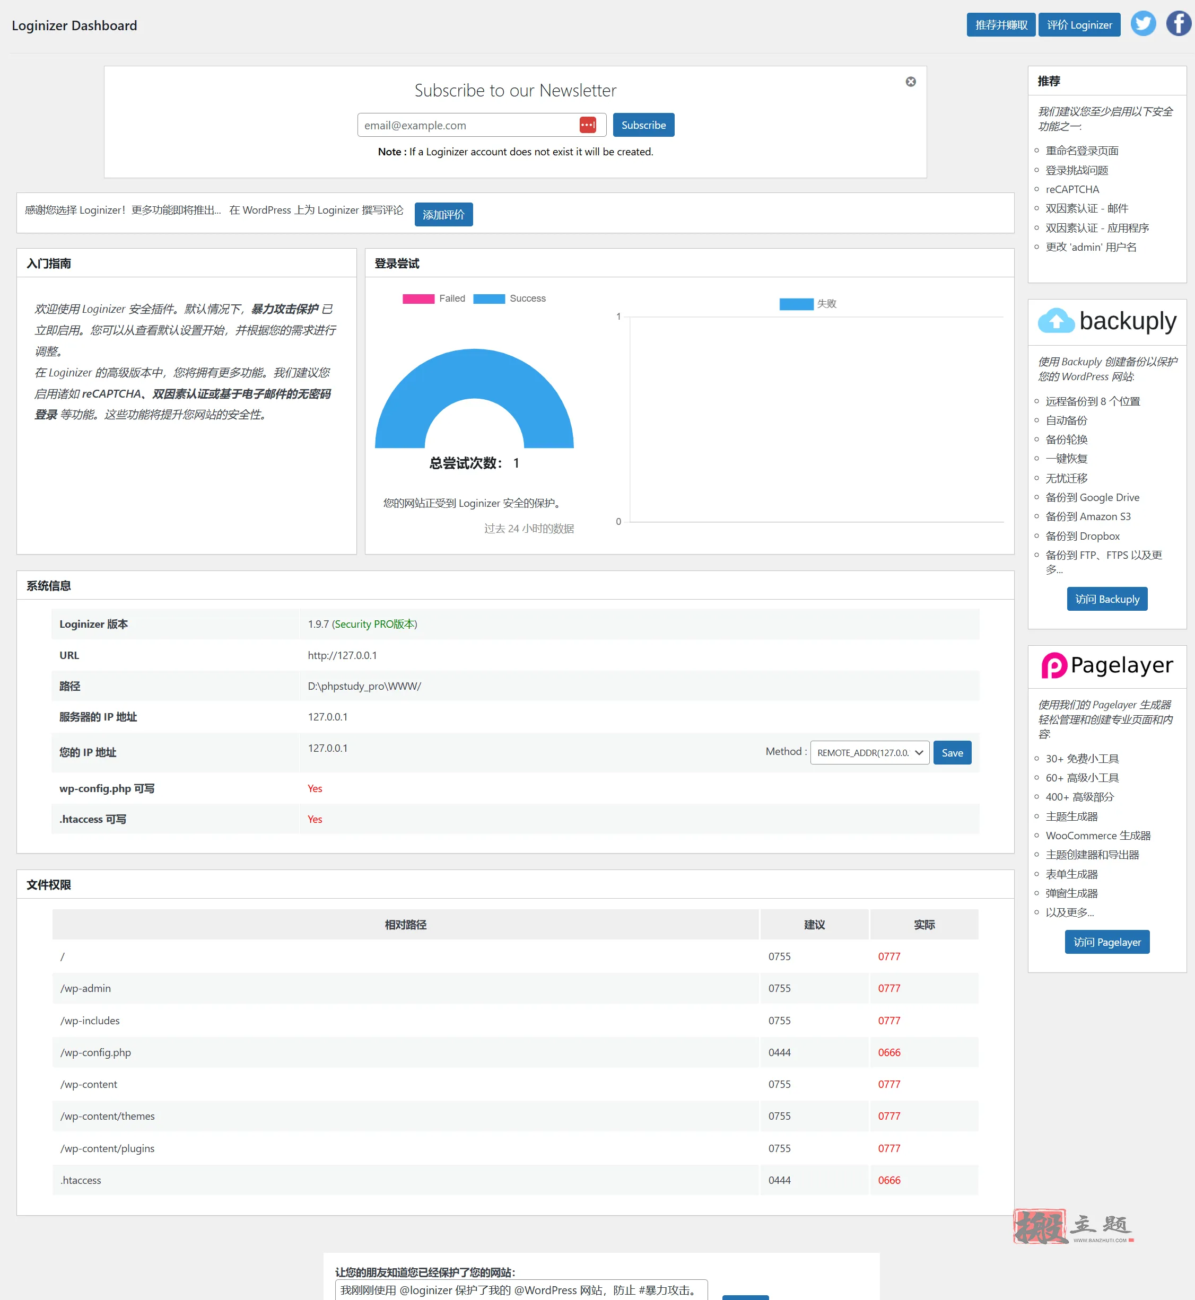The image size is (1195, 1300).
Task: Click the 备份到 Amazon S3 feature
Action: [1088, 516]
